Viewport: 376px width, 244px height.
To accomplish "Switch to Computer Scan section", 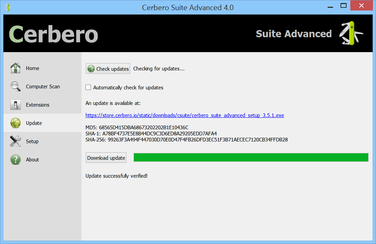I will [x=43, y=87].
